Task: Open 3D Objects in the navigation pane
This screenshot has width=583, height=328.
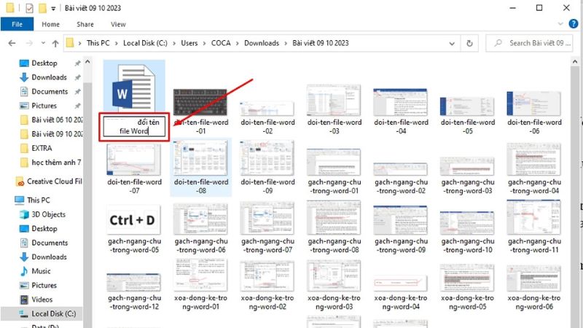Action: click(x=48, y=214)
